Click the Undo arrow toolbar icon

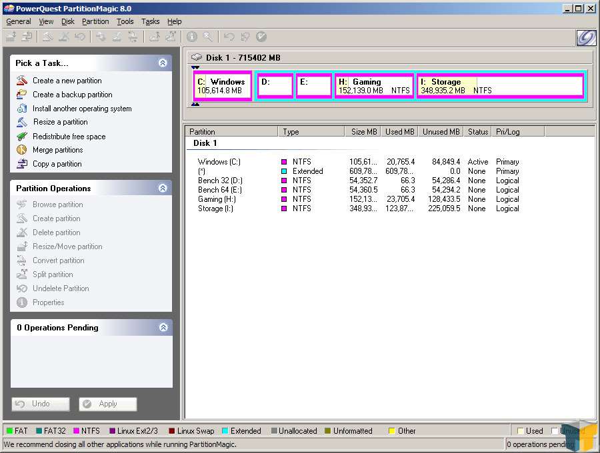pos(229,37)
